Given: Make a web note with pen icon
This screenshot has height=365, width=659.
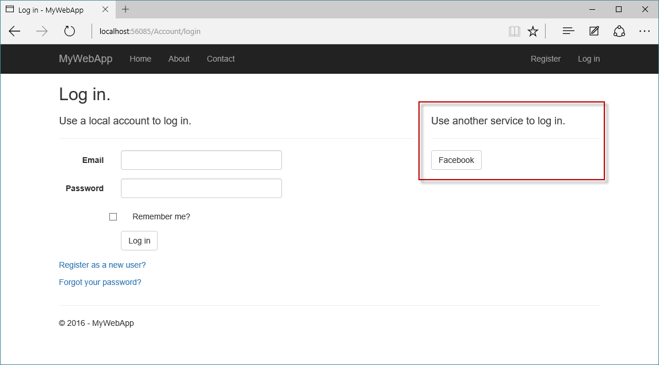Looking at the screenshot, I should [x=594, y=31].
